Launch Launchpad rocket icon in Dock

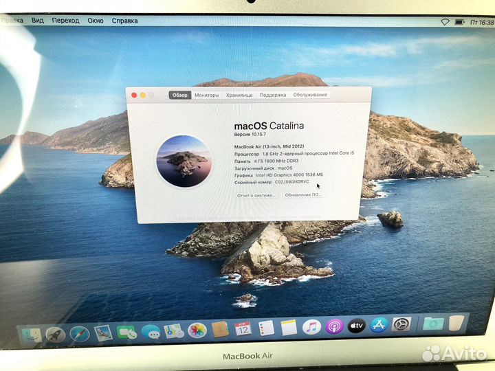tap(56, 335)
